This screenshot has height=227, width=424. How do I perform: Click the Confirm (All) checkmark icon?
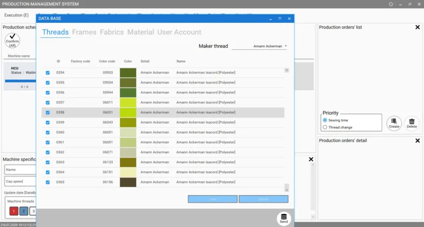coord(12,41)
